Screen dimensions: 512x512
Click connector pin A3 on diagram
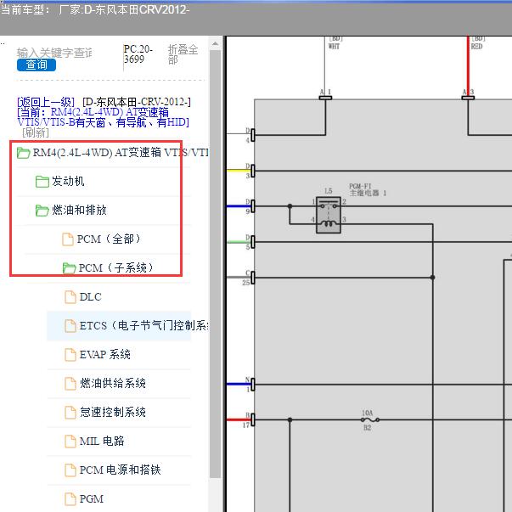(468, 98)
